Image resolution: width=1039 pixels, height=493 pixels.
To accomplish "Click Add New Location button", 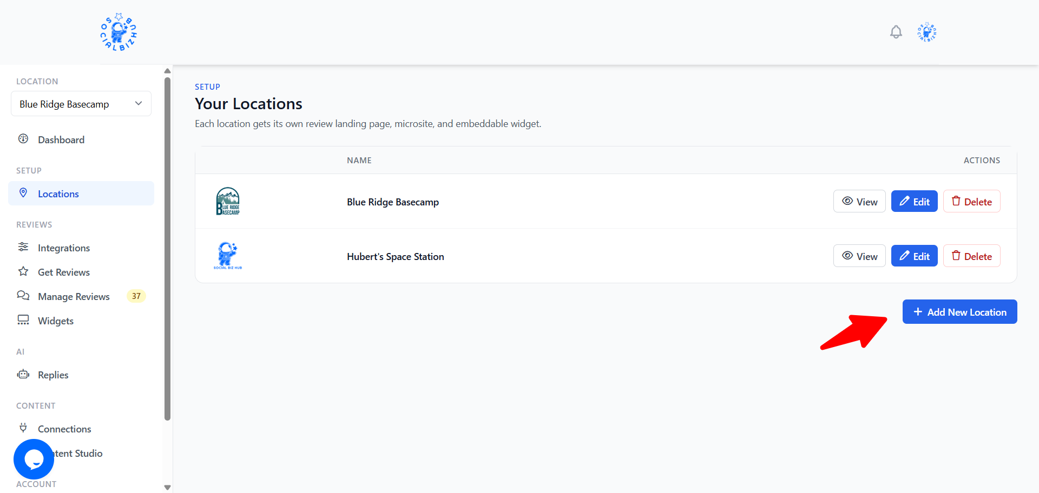I will pos(960,312).
